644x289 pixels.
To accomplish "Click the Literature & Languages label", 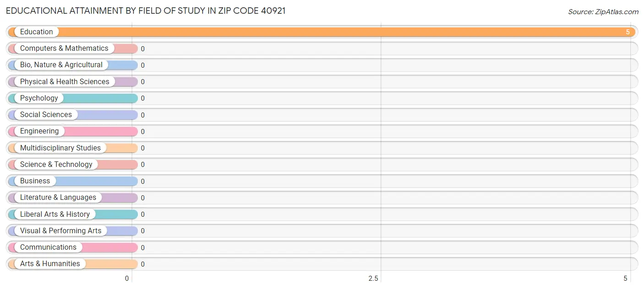I will point(58,198).
